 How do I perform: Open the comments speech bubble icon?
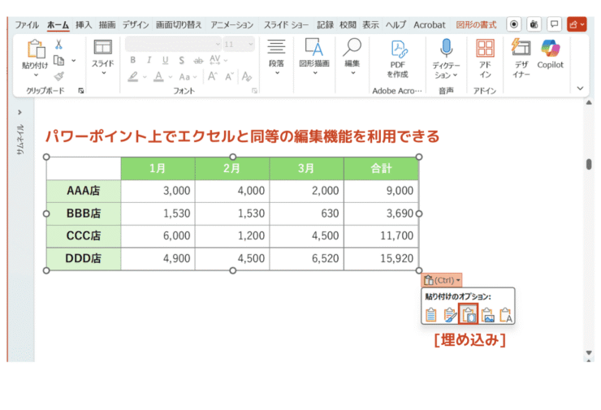tap(554, 24)
